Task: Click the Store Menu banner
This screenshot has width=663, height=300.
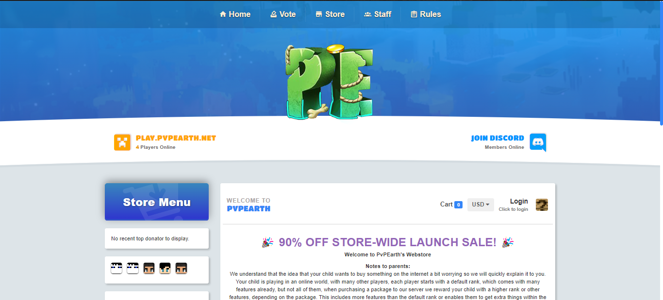Action: [157, 202]
